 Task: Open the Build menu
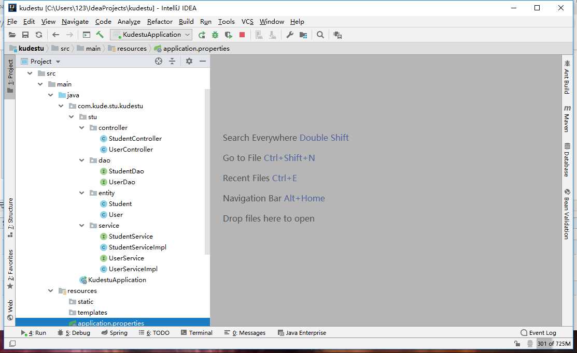coord(186,22)
